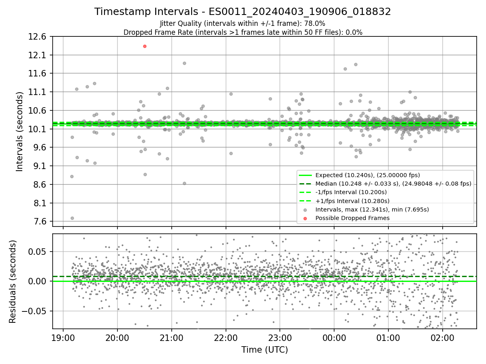The image size is (486, 364).
Task: Select the 'Dropped Frame Rate' subtitle line
Action: click(243, 32)
